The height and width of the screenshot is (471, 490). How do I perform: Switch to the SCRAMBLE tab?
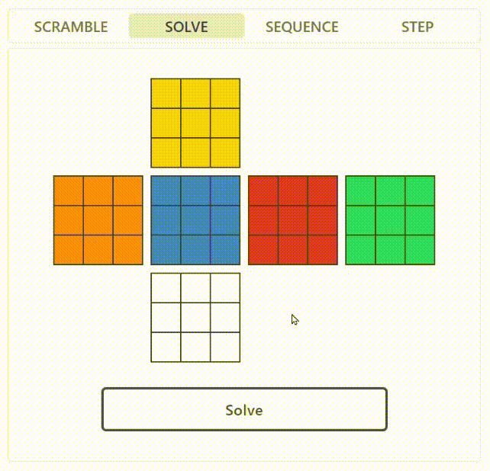[x=71, y=27]
